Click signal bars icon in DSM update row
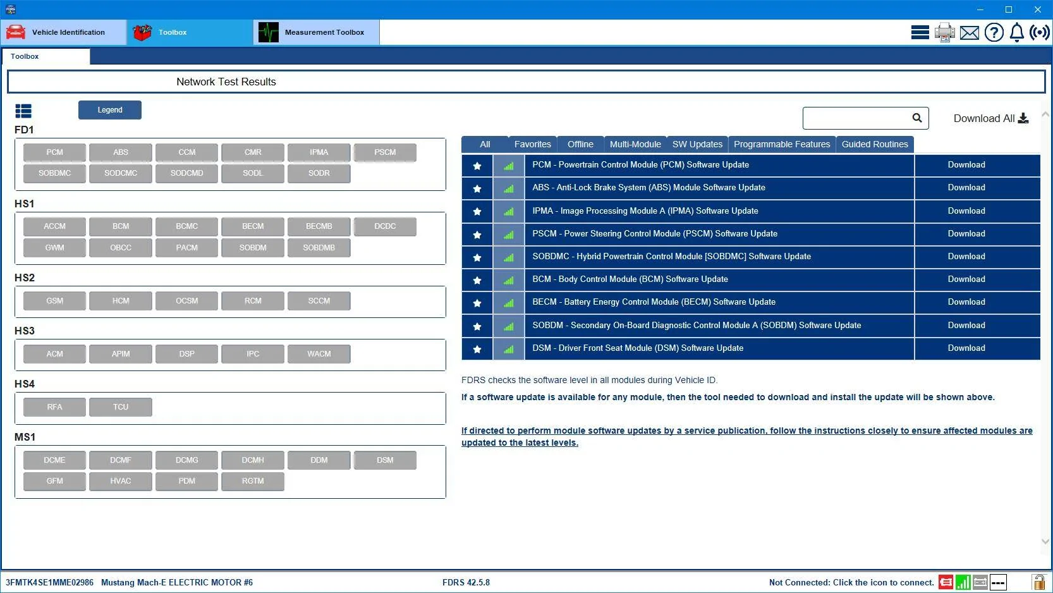The width and height of the screenshot is (1053, 593). [509, 349]
